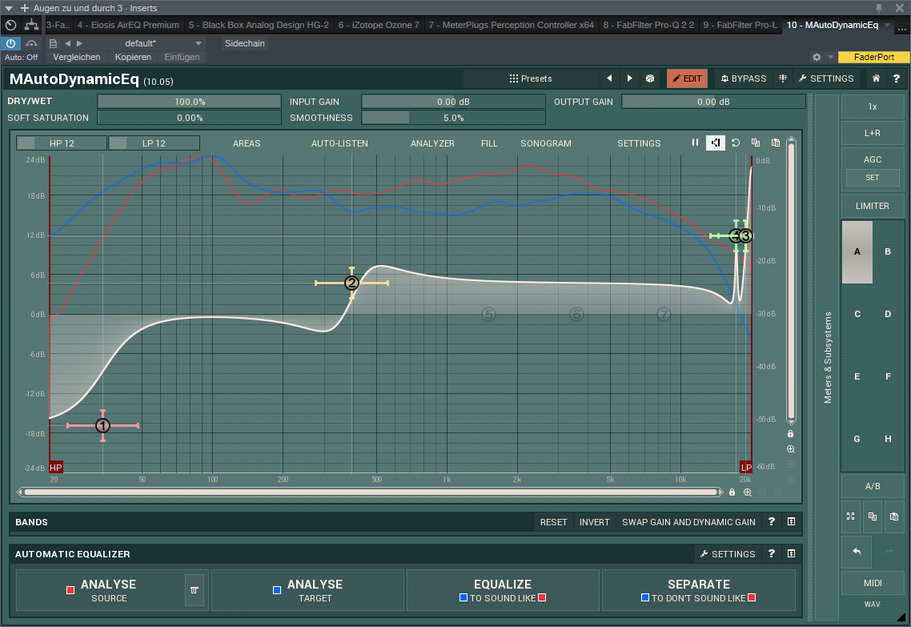Click the undo arrow in the right panel
The height and width of the screenshot is (627, 911).
(x=857, y=552)
